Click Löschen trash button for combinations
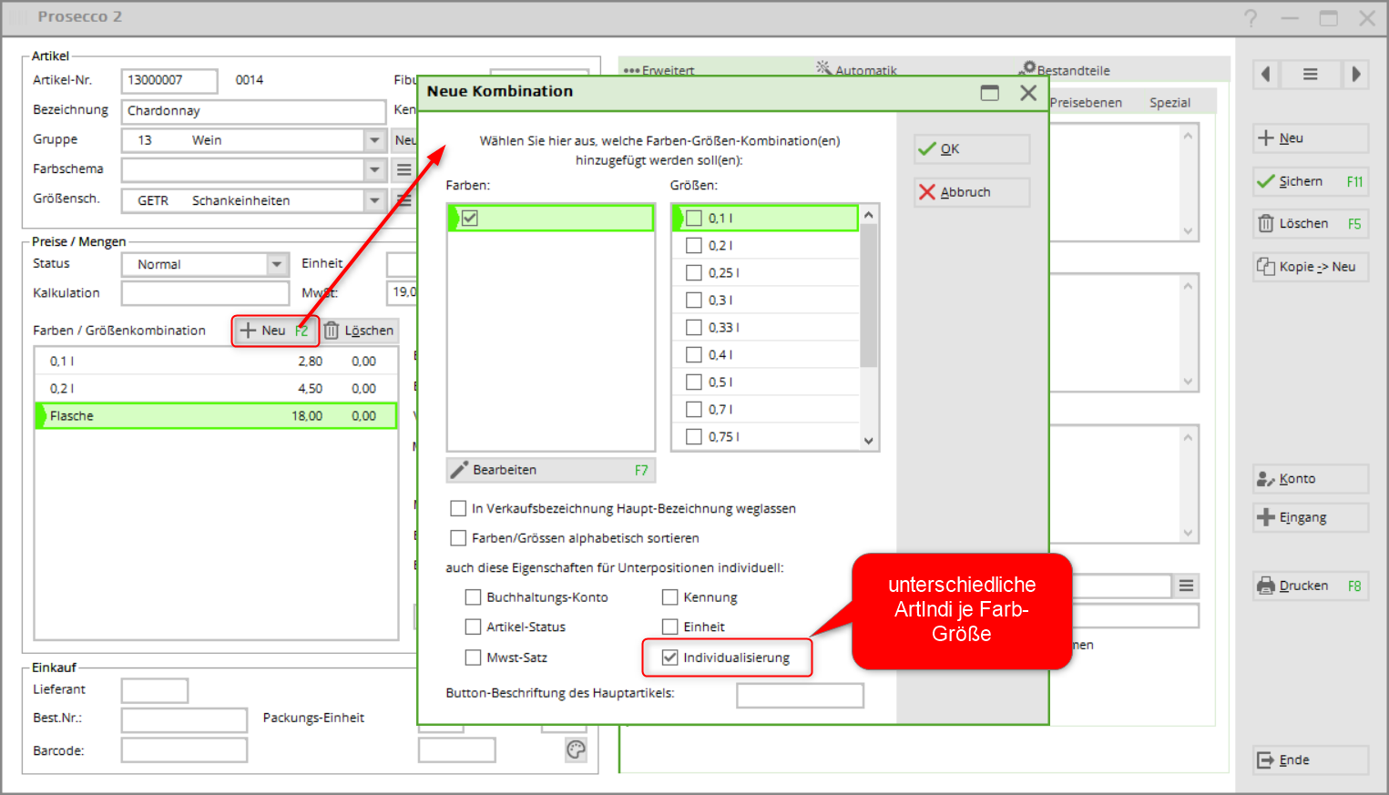 pyautogui.click(x=360, y=331)
